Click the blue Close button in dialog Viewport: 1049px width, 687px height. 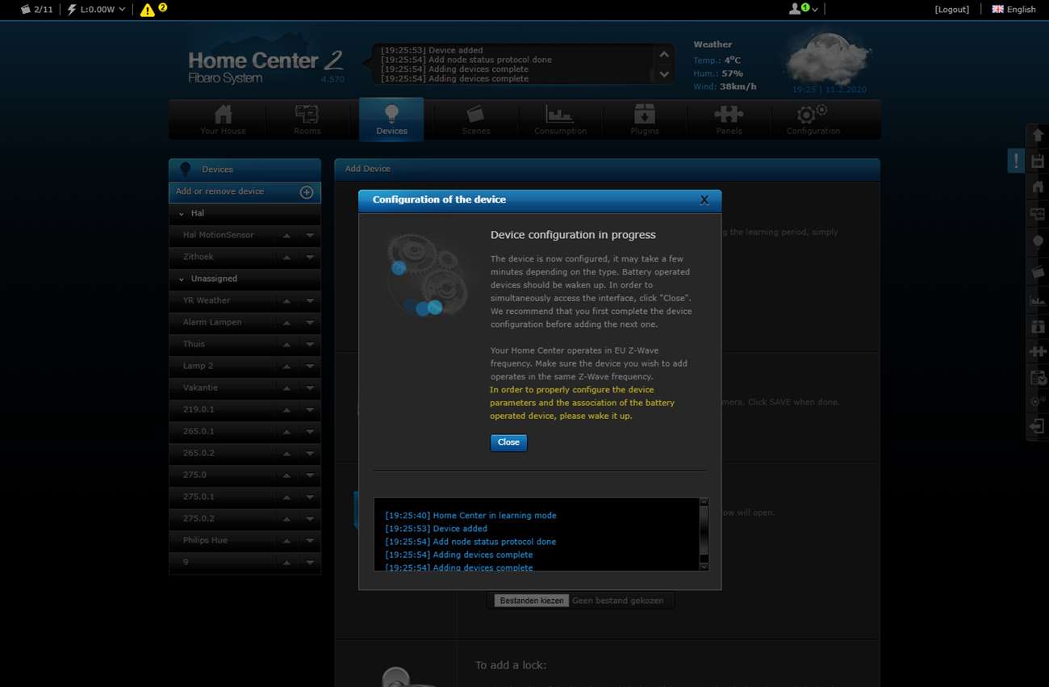point(508,442)
